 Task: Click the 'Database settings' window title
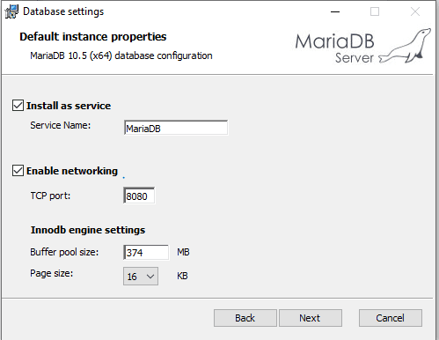[63, 11]
